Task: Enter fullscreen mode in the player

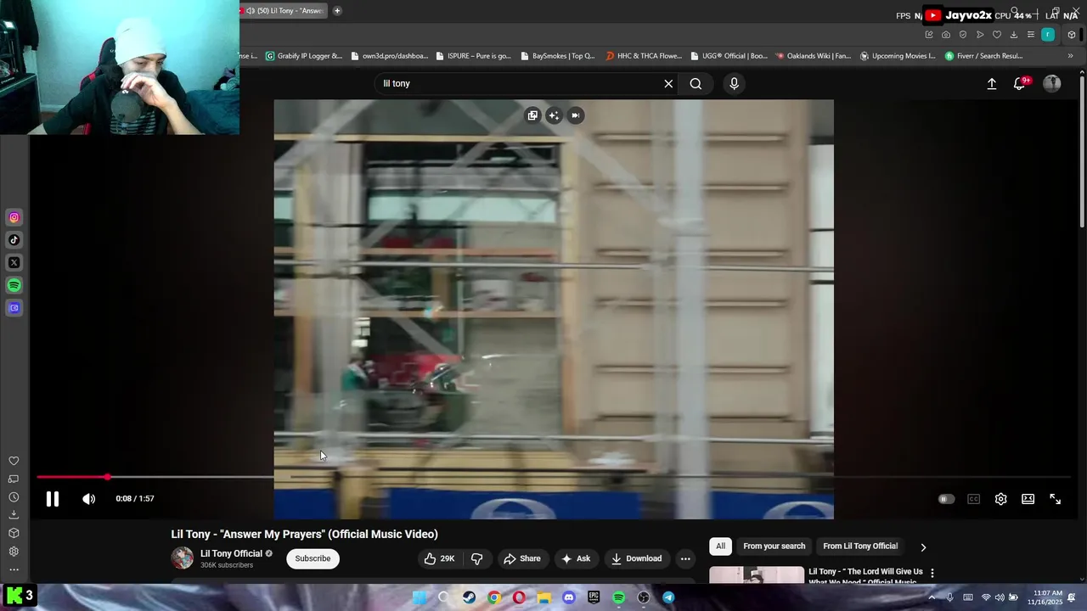Action: coord(1055,499)
